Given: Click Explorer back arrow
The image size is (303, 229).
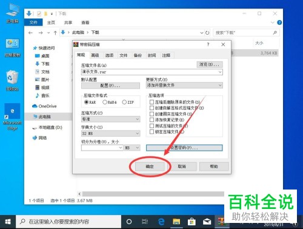Looking at the screenshot, I should coord(30,33).
